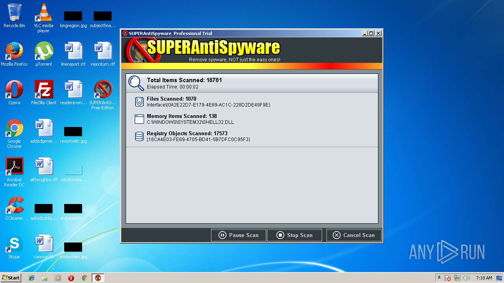Select the readereven... rtf desktop file

(73, 93)
